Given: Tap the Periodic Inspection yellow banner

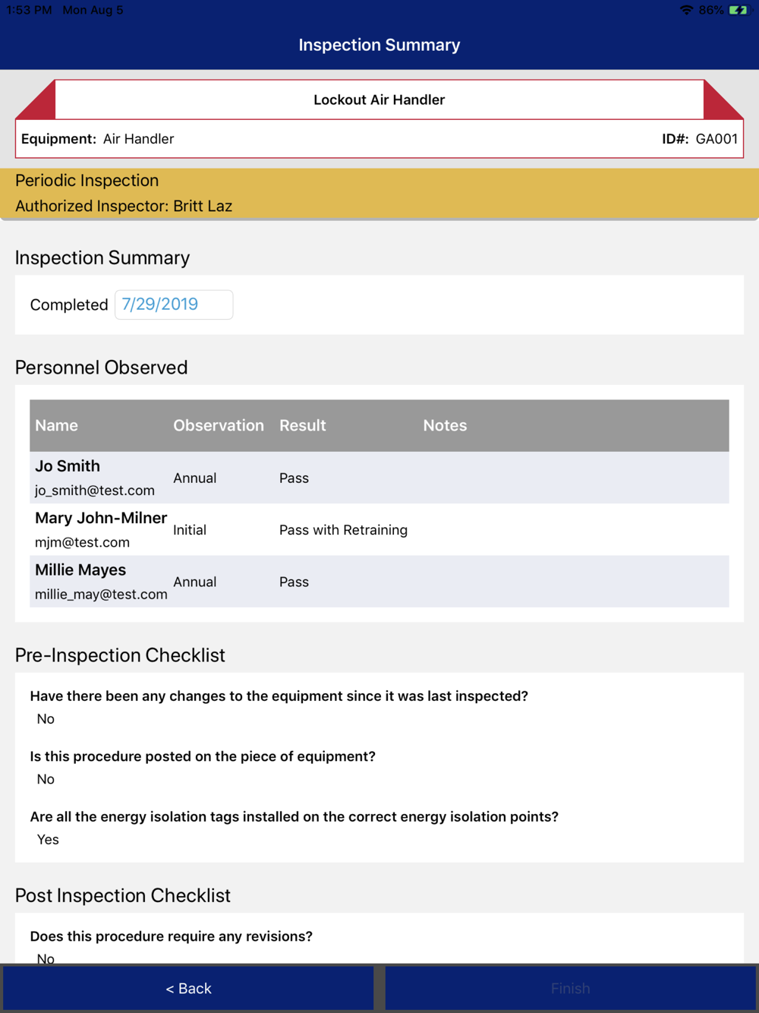Looking at the screenshot, I should (x=379, y=194).
